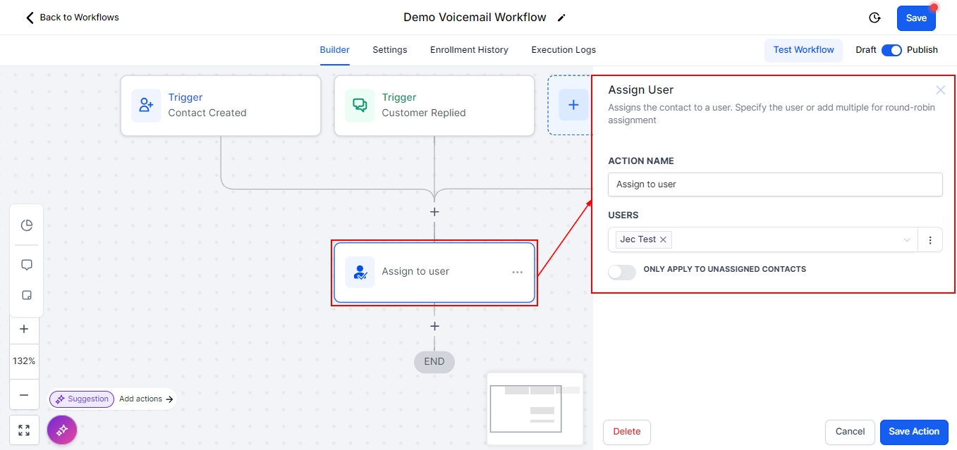The width and height of the screenshot is (957, 450).
Task: Open version history clock icon
Action: [874, 18]
